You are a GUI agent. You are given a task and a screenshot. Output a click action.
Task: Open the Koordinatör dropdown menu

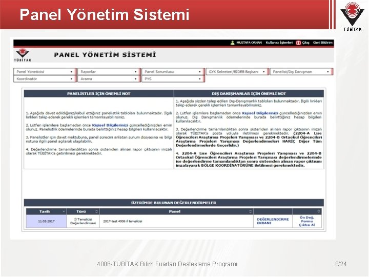45,78
